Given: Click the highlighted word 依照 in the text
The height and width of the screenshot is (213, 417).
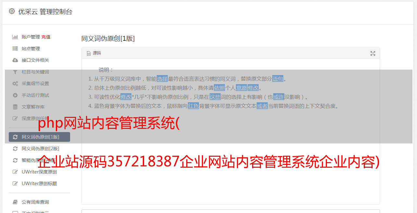Looking at the screenshot, I should point(219,88).
